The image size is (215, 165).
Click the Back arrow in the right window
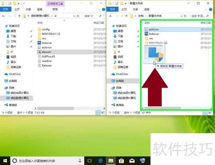(x=111, y=16)
